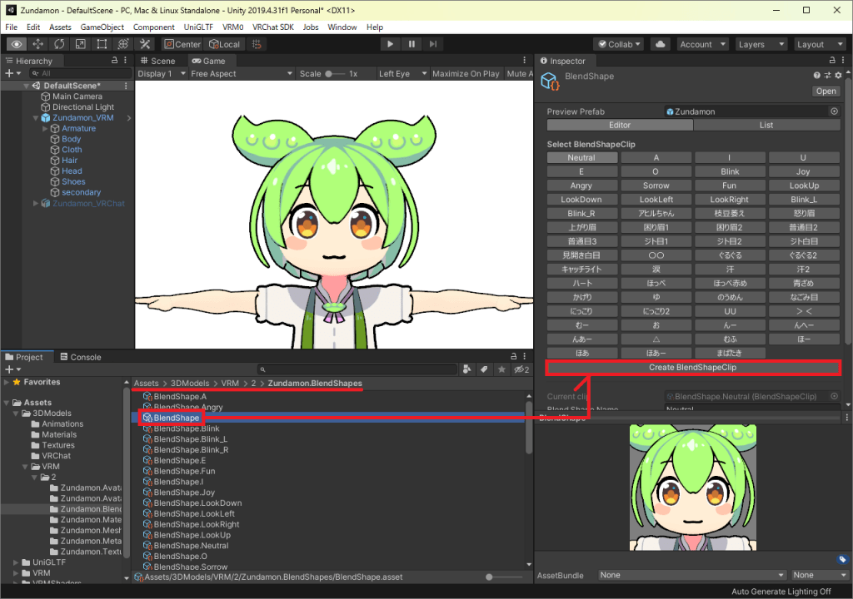This screenshot has height=599, width=853.
Task: Open the VRM0 menu
Action: tap(232, 27)
